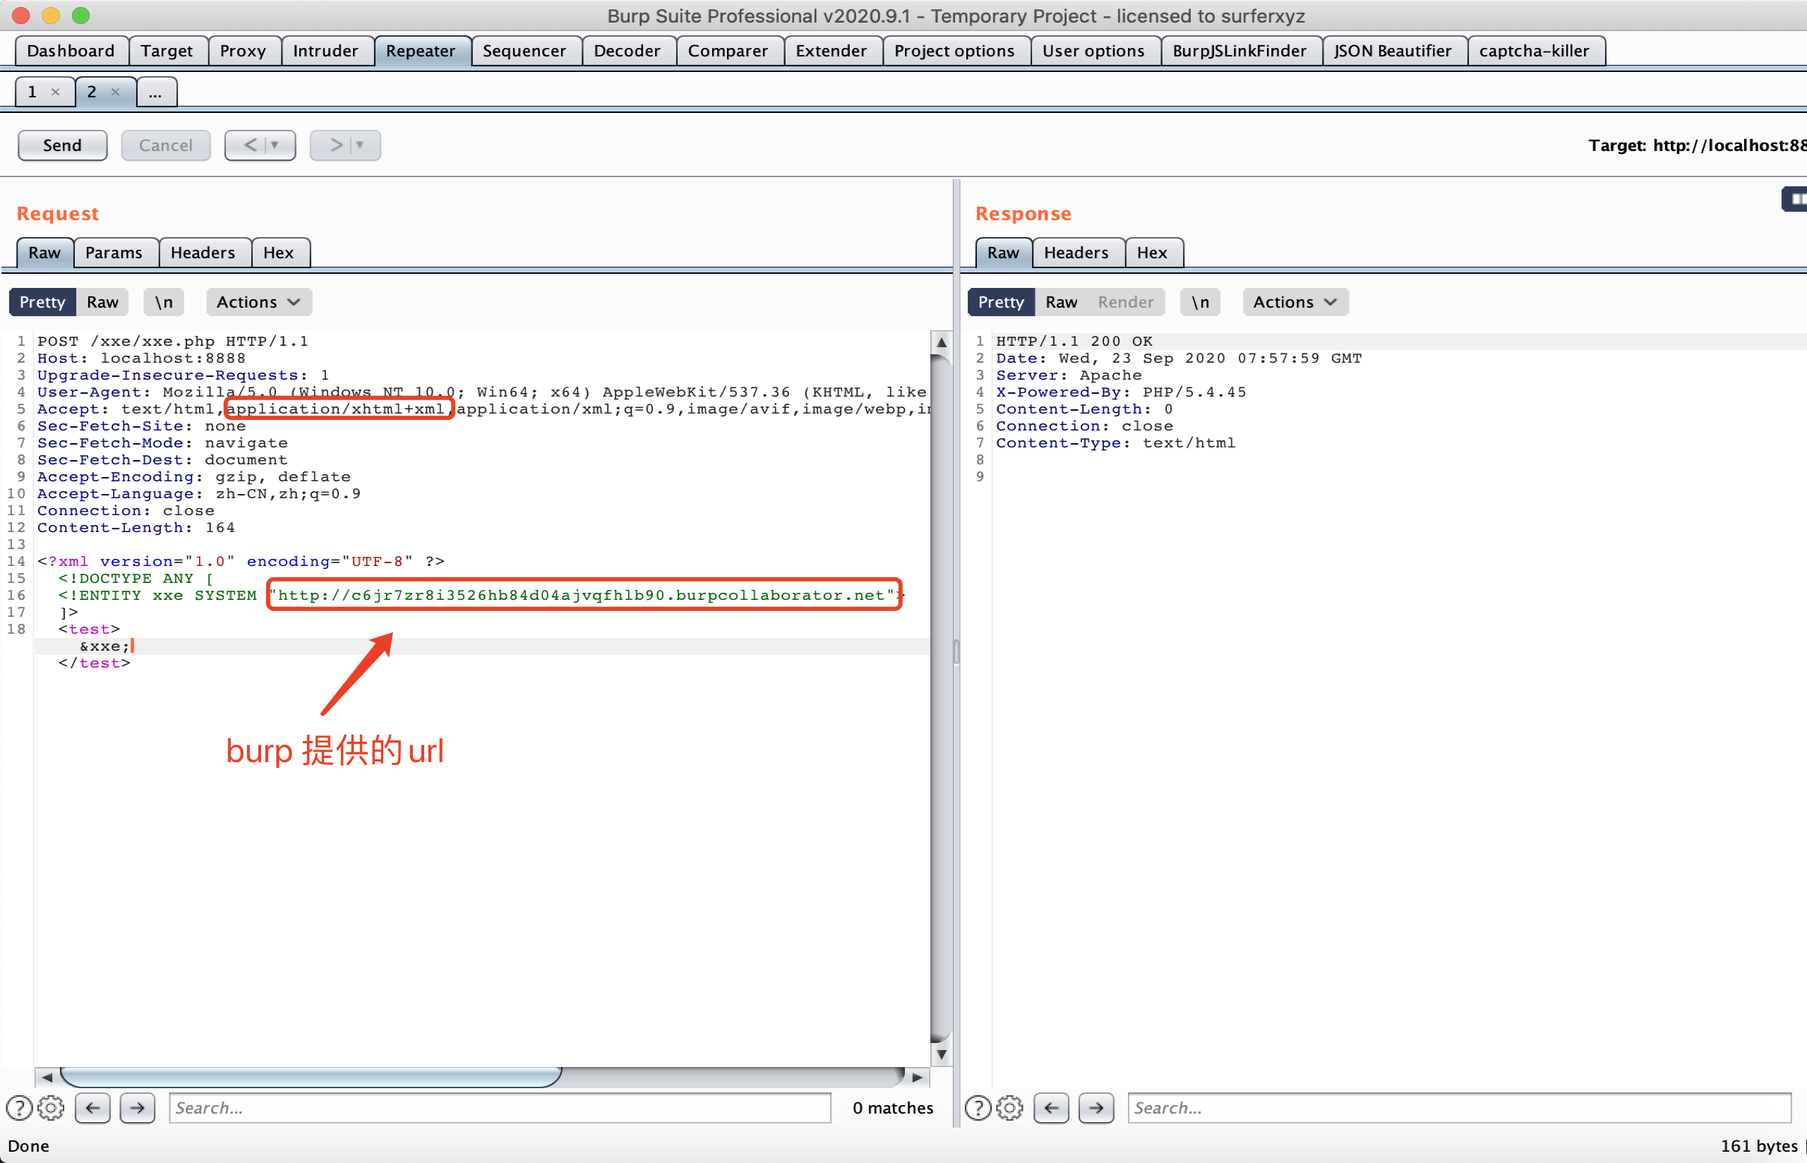
Task: Switch request view to Raw mode
Action: click(x=102, y=302)
